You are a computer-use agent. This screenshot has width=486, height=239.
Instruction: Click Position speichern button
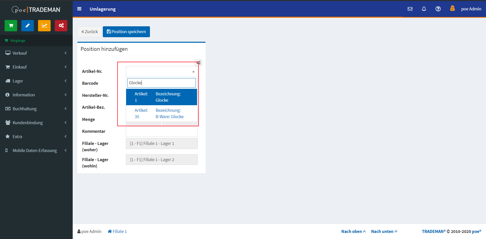coord(126,32)
